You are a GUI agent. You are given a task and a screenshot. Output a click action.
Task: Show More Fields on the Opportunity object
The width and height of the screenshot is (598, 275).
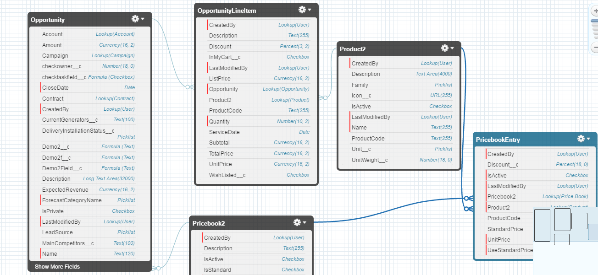(57, 267)
